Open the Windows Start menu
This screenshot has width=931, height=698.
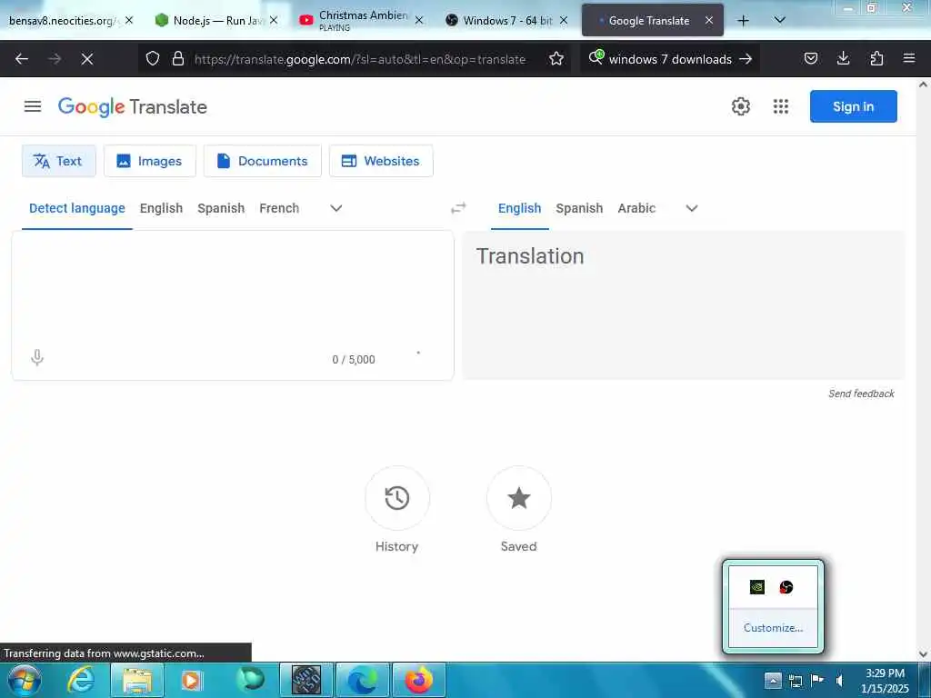coord(23,680)
